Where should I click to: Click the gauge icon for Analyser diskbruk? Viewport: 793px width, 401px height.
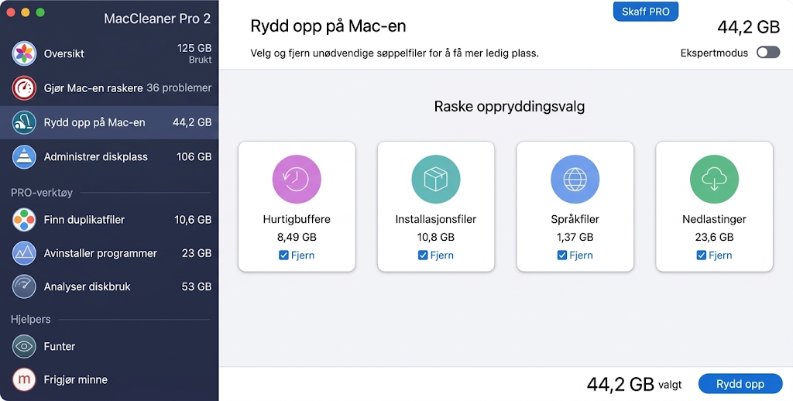(24, 286)
